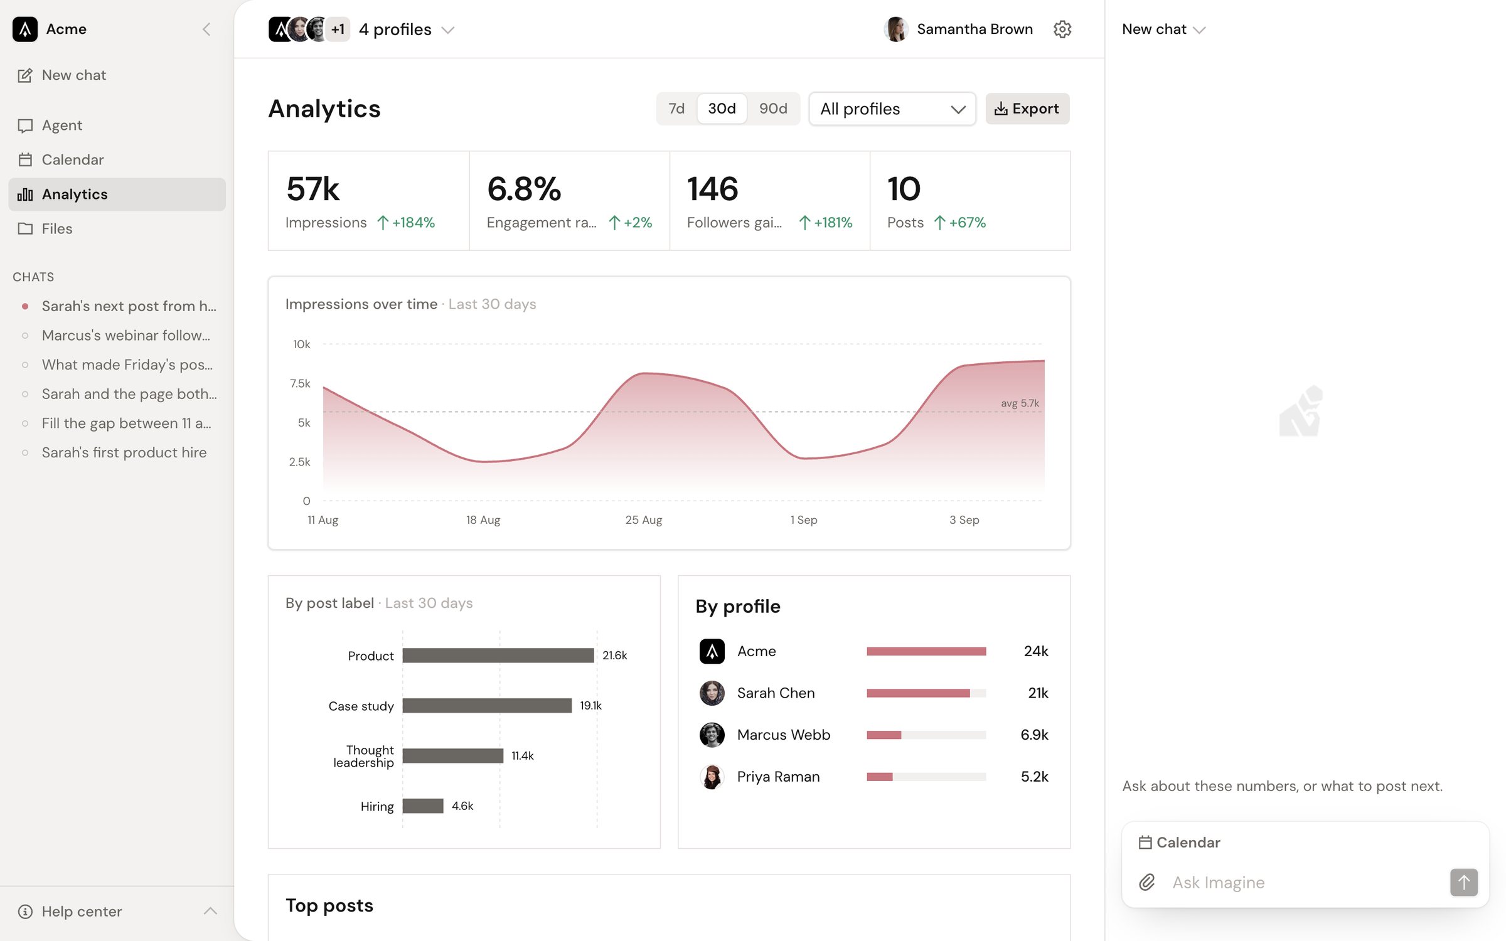Click the Acme logo icon in sidebar
Viewport: 1506px width, 941px height.
click(x=25, y=29)
